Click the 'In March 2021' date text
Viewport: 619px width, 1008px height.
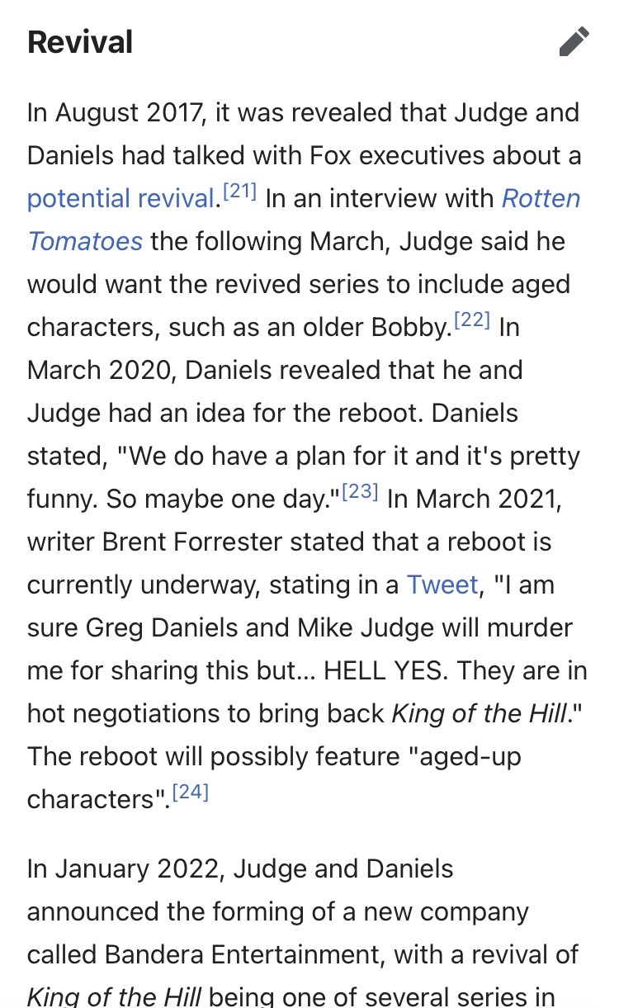coord(474,499)
